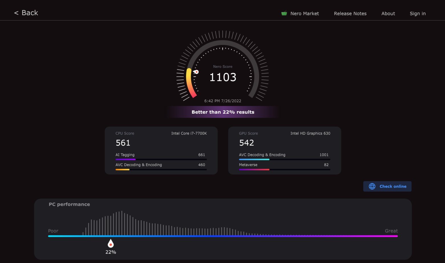Open the Release Notes page
This screenshot has width=445, height=263.
tap(350, 13)
